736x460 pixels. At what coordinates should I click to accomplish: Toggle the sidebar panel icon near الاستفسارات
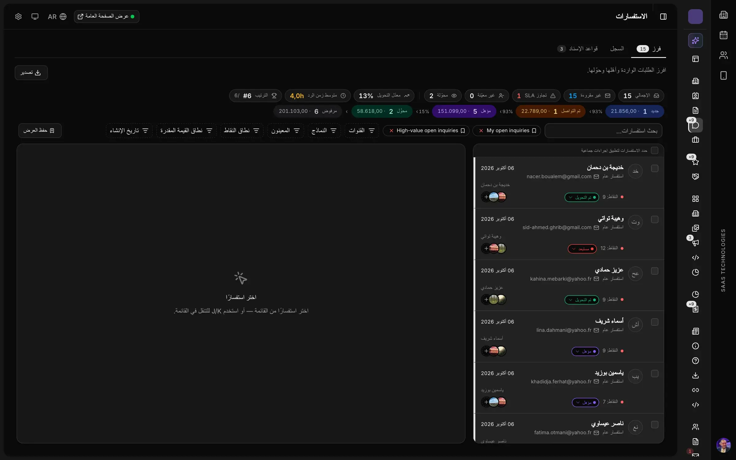tap(663, 17)
